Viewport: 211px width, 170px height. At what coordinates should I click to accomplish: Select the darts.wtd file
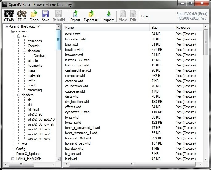[x=71, y=96]
